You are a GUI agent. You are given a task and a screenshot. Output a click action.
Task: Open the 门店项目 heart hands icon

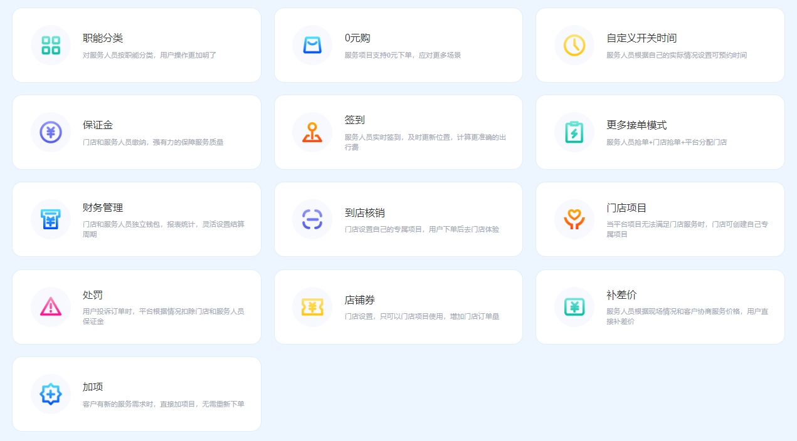(x=574, y=219)
